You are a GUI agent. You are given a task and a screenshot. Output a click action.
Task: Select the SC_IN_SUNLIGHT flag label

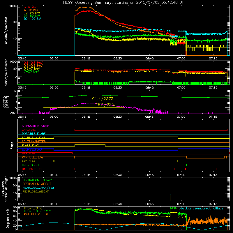[x=33, y=137]
